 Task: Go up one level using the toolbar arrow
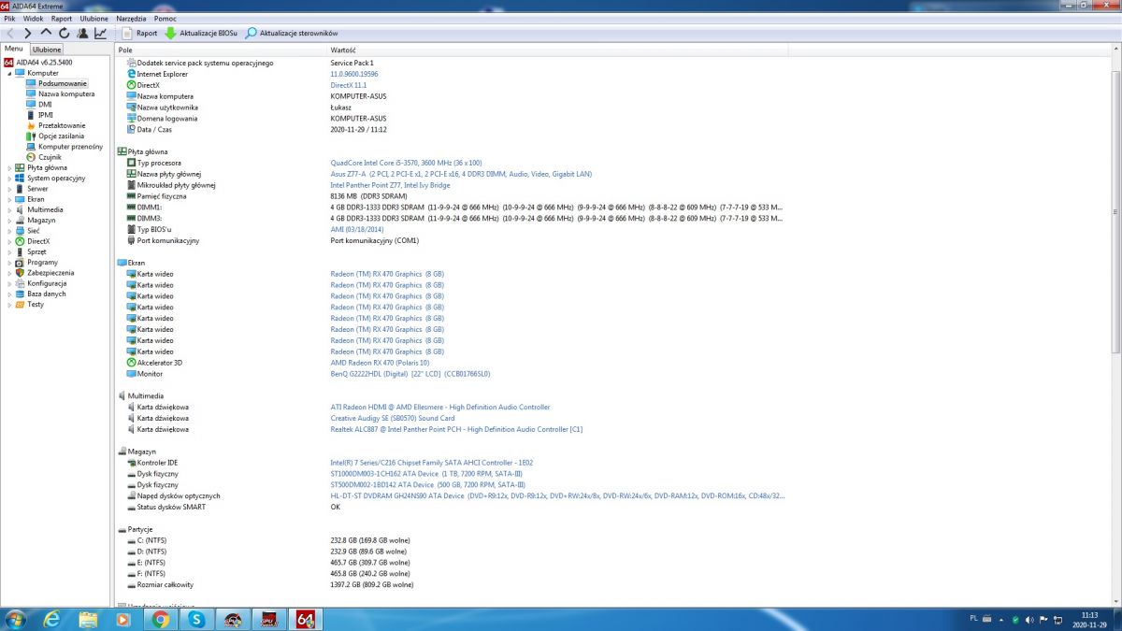(x=46, y=33)
